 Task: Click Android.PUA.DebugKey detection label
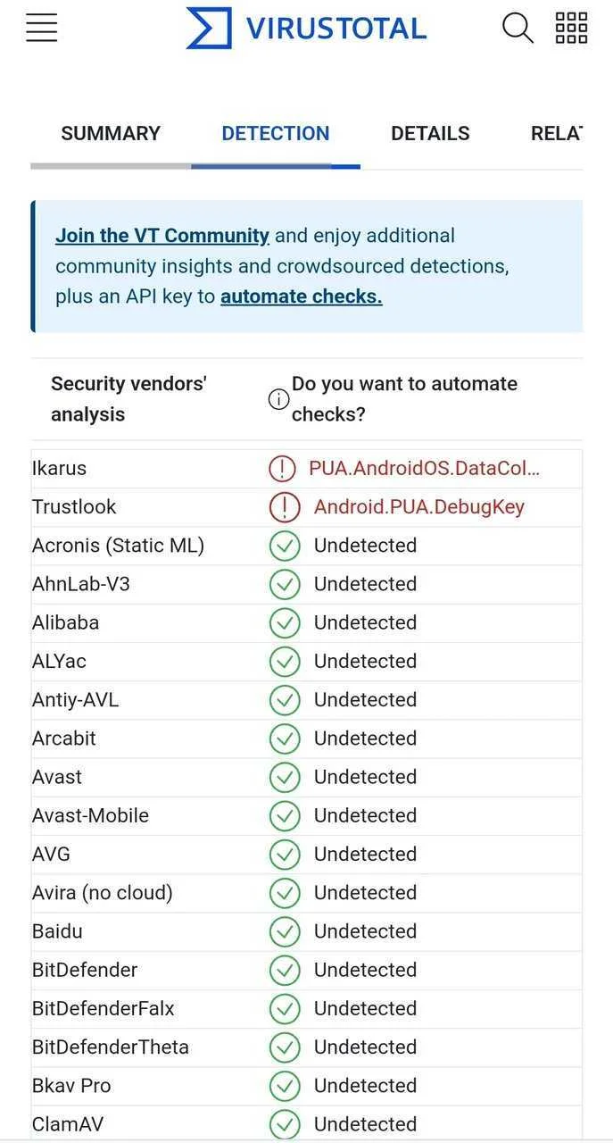coord(419,506)
